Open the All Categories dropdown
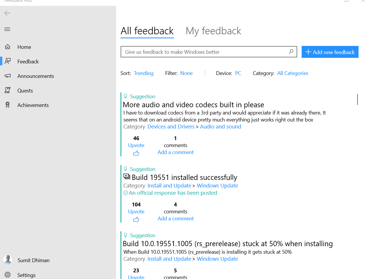The image size is (369, 279). (293, 73)
